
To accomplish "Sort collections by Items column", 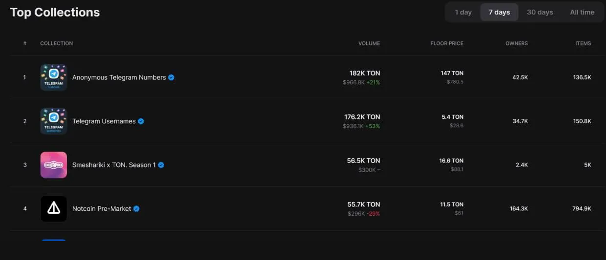I will click(583, 43).
